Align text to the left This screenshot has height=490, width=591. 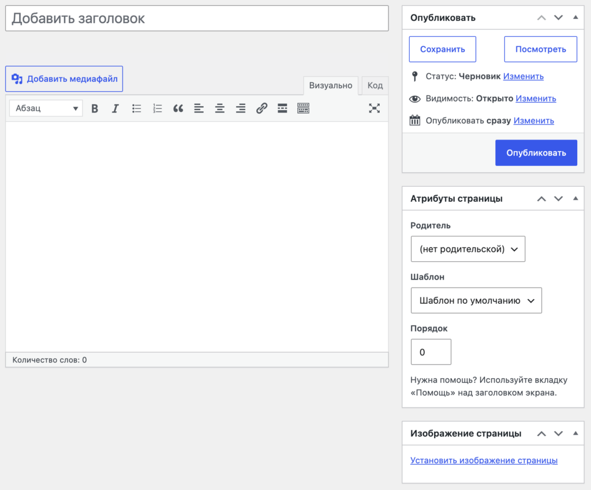click(199, 109)
